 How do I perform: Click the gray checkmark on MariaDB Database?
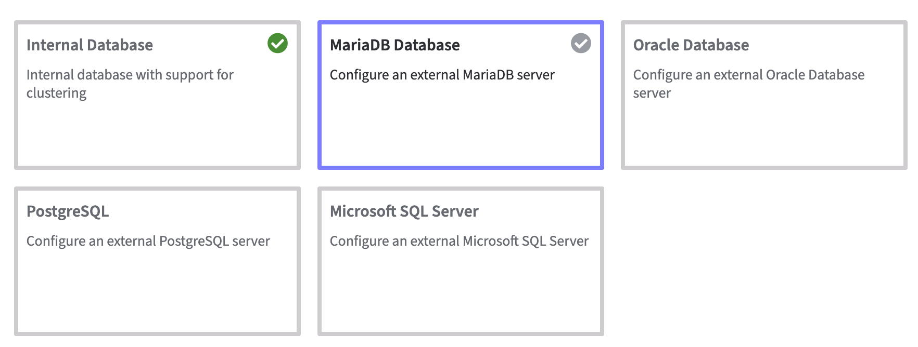(581, 43)
